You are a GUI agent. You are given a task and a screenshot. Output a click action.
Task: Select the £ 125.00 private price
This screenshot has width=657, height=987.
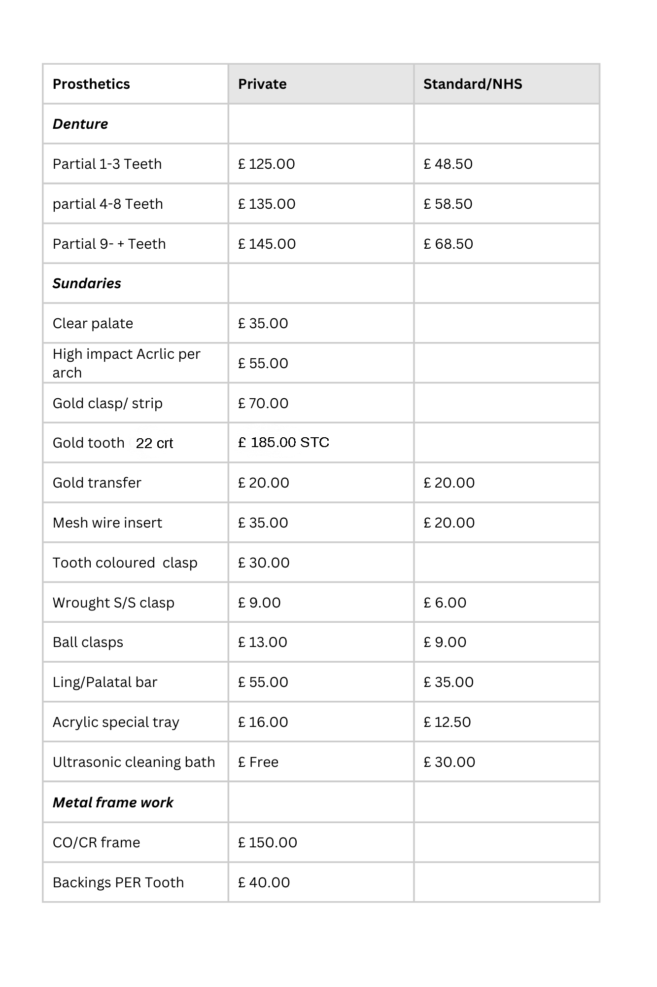(267, 164)
